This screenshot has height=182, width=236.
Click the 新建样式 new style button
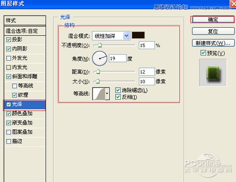coord(213,43)
